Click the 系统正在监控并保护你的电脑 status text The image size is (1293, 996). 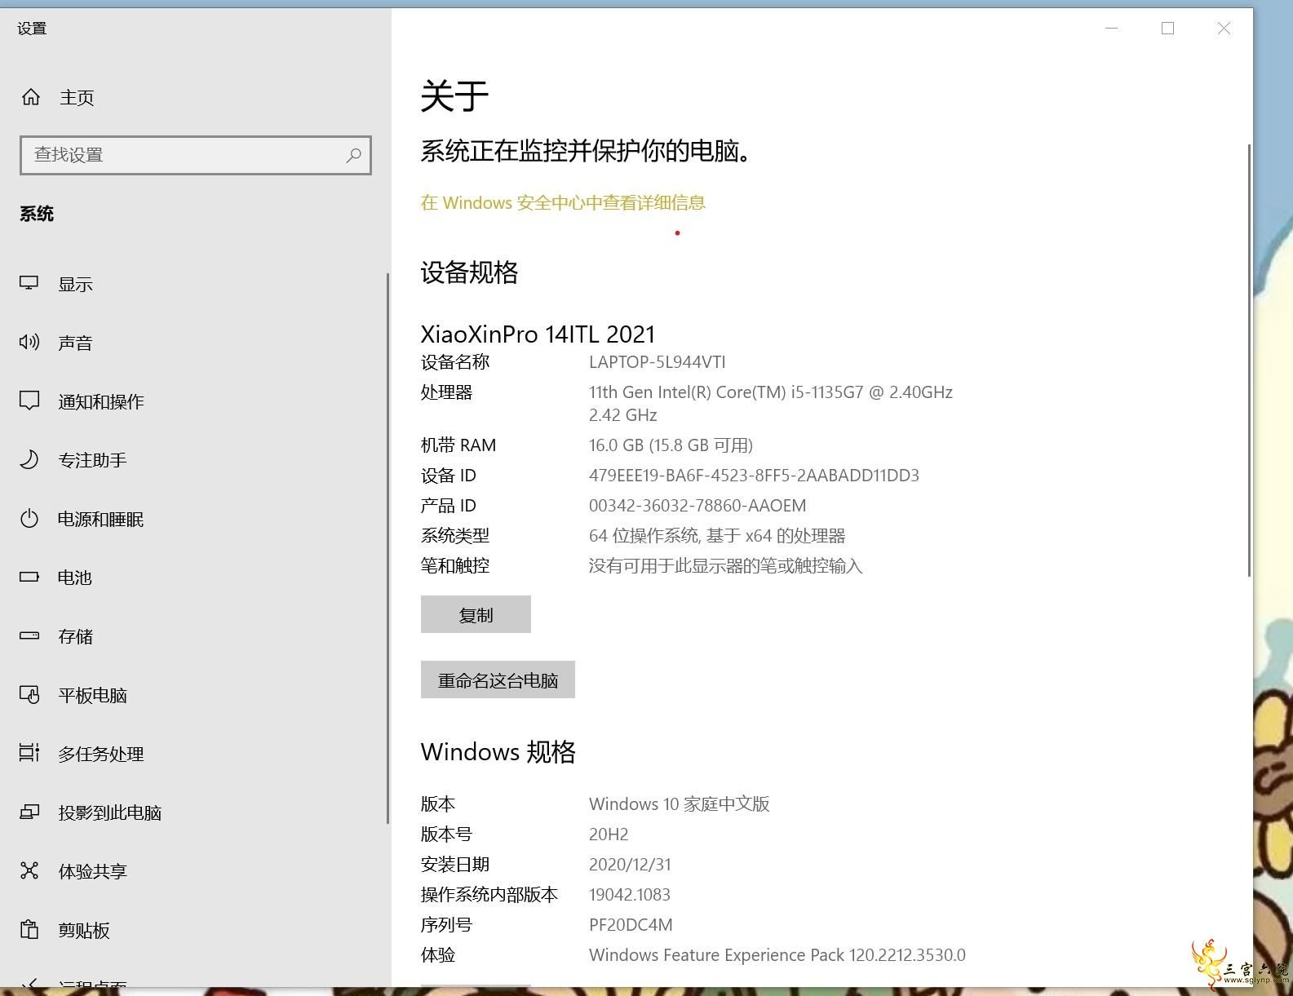click(x=586, y=151)
